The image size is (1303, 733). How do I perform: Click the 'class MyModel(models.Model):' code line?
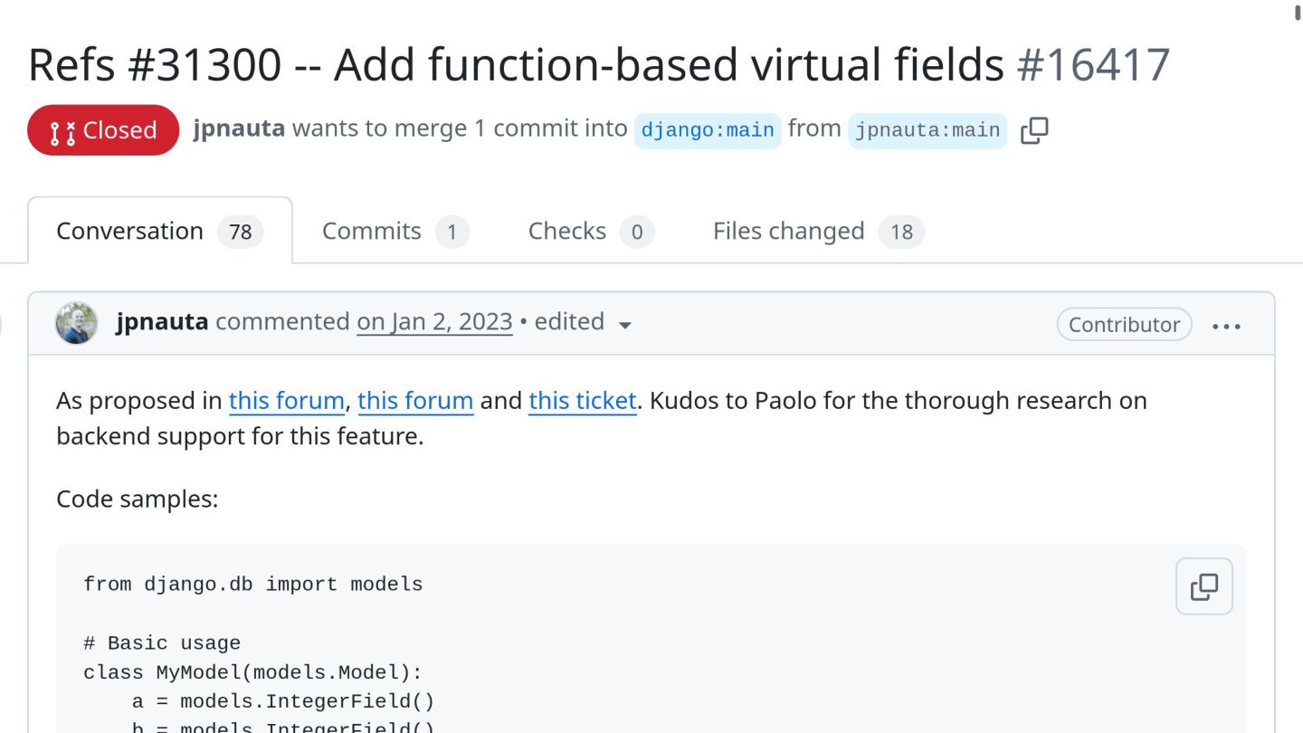[x=253, y=672]
